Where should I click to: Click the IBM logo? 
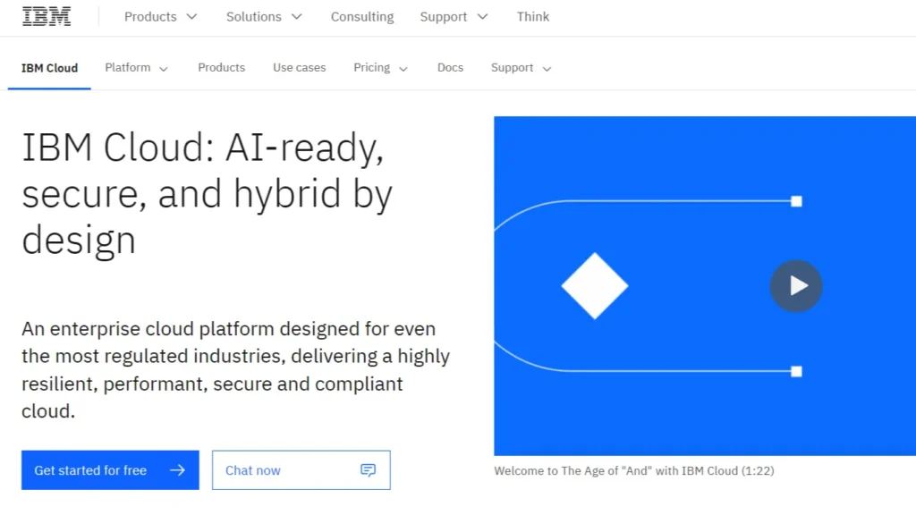(47, 16)
